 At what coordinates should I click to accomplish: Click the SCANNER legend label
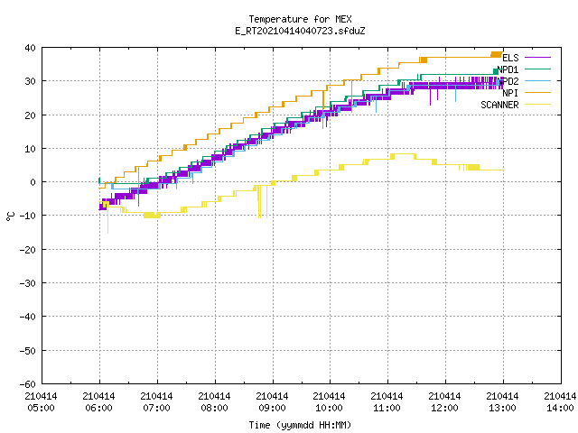499,105
